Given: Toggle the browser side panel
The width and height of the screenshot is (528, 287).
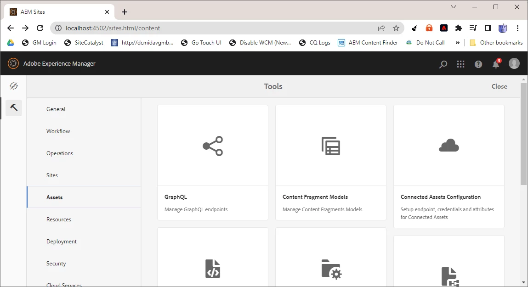Looking at the screenshot, I should click(488, 28).
